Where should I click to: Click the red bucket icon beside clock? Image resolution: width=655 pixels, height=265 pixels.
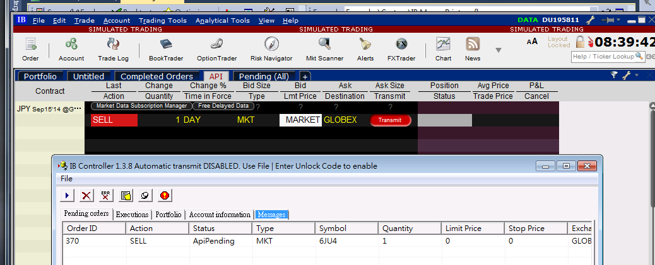(x=590, y=42)
